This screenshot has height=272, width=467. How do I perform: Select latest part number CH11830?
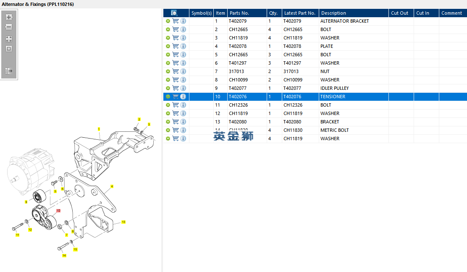click(293, 130)
